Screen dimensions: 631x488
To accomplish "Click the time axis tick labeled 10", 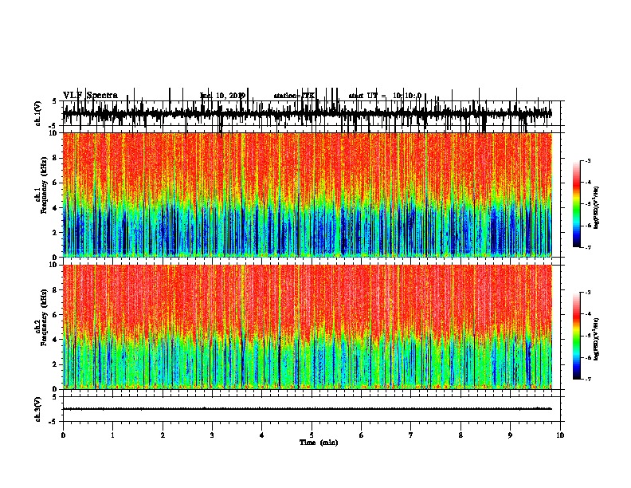I will 560,435.
